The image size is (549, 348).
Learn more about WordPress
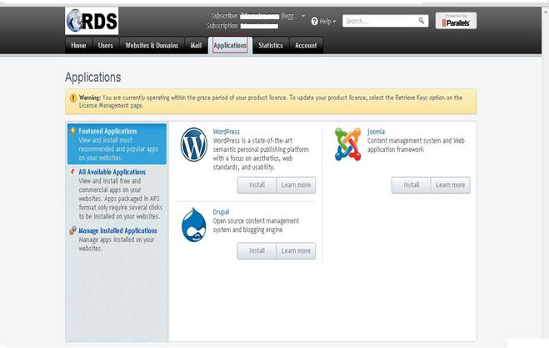[x=296, y=185]
